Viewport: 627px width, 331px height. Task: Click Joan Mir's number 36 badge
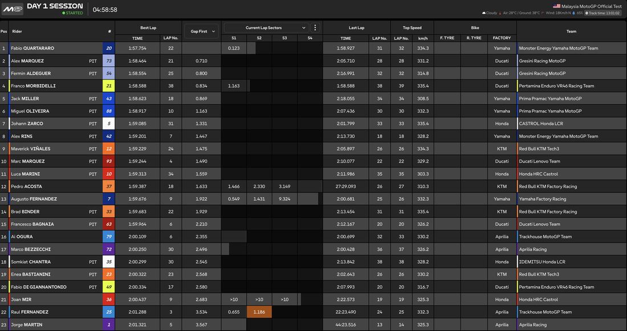(x=109, y=300)
